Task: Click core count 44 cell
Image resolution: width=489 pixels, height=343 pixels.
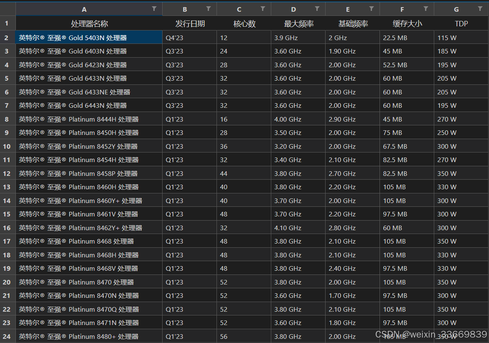Action: point(244,173)
